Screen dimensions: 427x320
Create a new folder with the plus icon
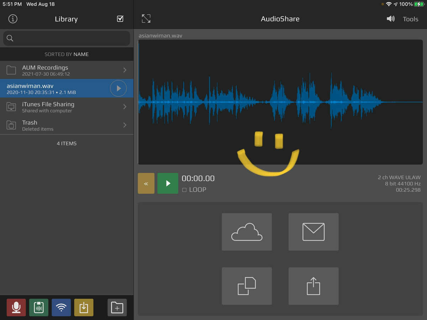click(x=117, y=308)
